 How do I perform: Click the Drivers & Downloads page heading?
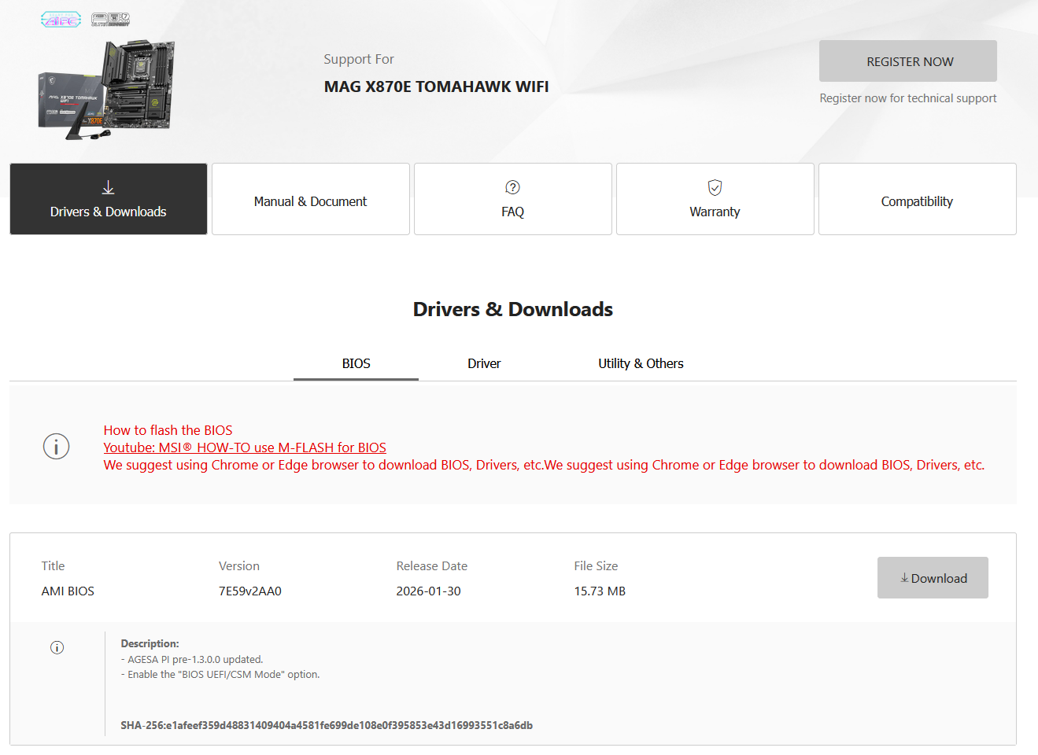513,309
